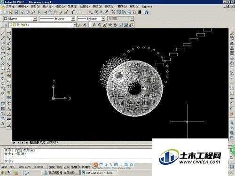Click the 开始 Start button
The width and height of the screenshot is (235, 176).
tap(6, 172)
